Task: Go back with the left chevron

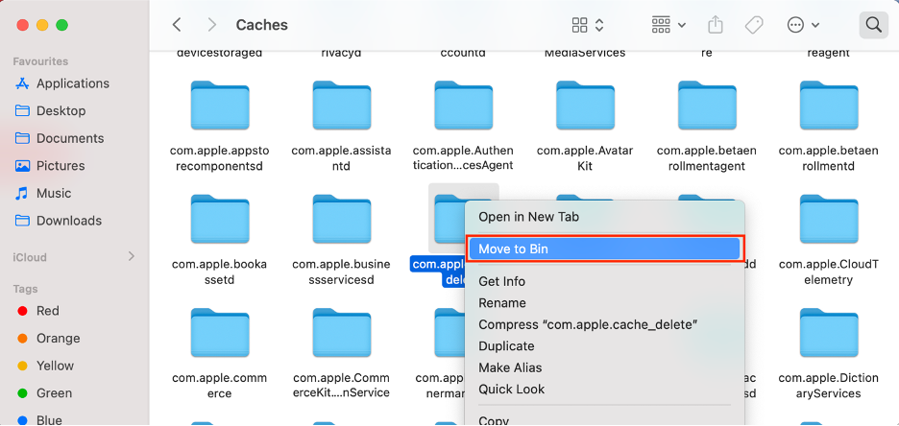Action: point(177,25)
